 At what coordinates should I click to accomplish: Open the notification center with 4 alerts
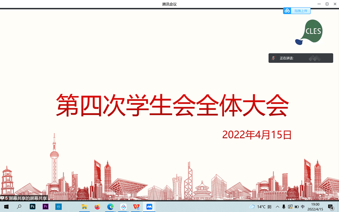pos(331,207)
